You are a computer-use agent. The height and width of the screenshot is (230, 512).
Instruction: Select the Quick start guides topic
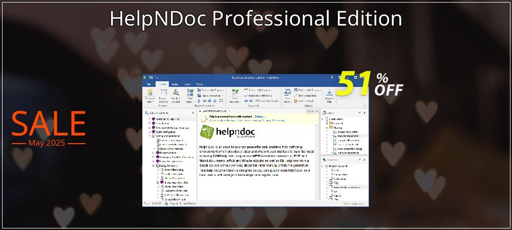(x=165, y=132)
